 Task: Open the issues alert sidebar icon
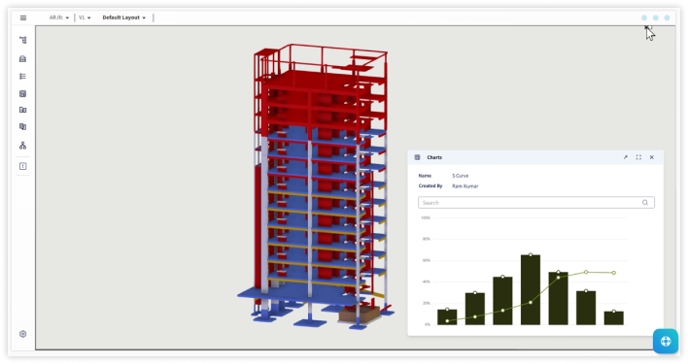click(x=22, y=166)
